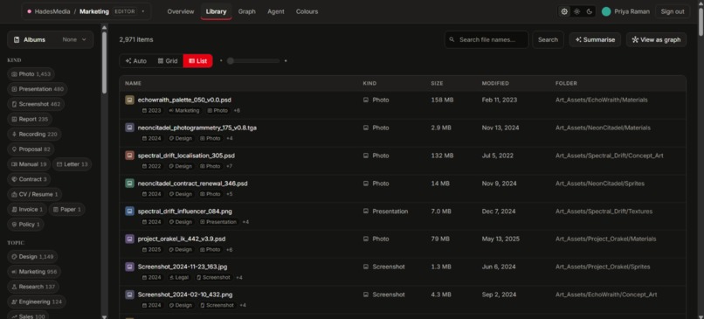Screen dimensions: 704x319
Task: Expand +5 tags on neoncitadel_contract_renewal row
Action: pos(230,194)
